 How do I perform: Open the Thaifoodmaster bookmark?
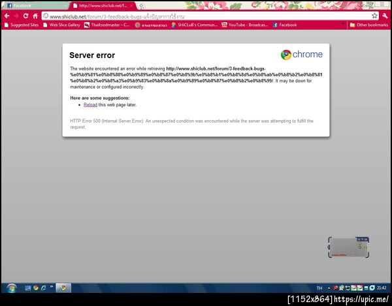tap(107, 25)
